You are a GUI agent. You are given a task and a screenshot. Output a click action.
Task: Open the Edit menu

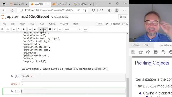13,24
